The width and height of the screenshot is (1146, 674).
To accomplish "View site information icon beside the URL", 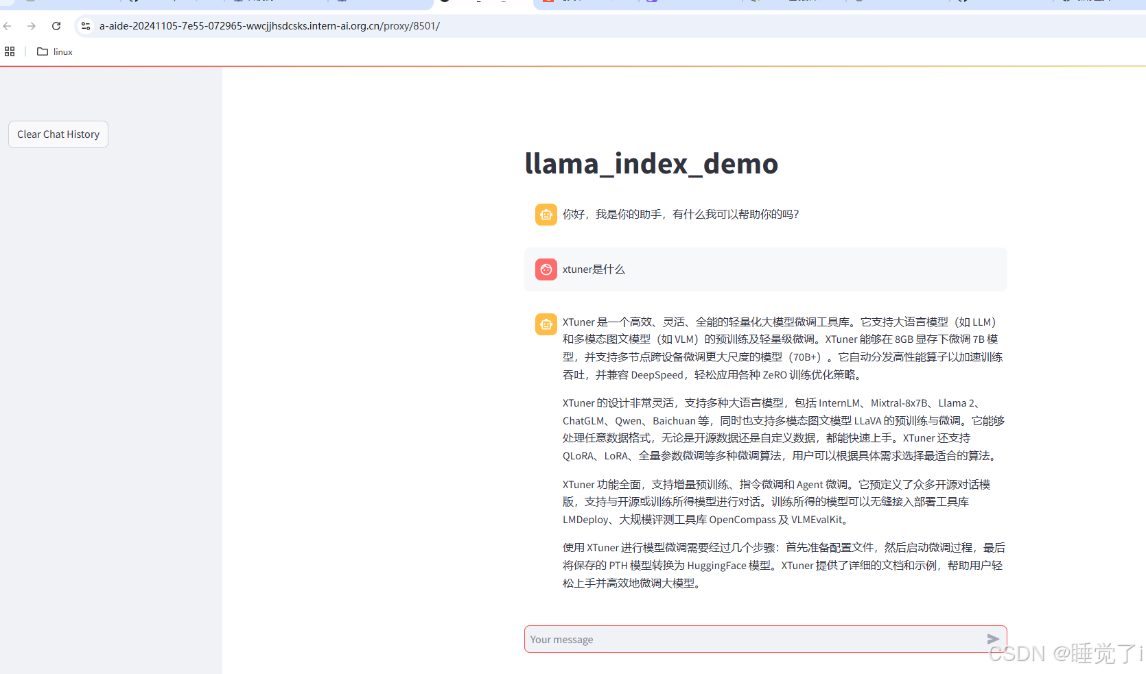I will (86, 26).
